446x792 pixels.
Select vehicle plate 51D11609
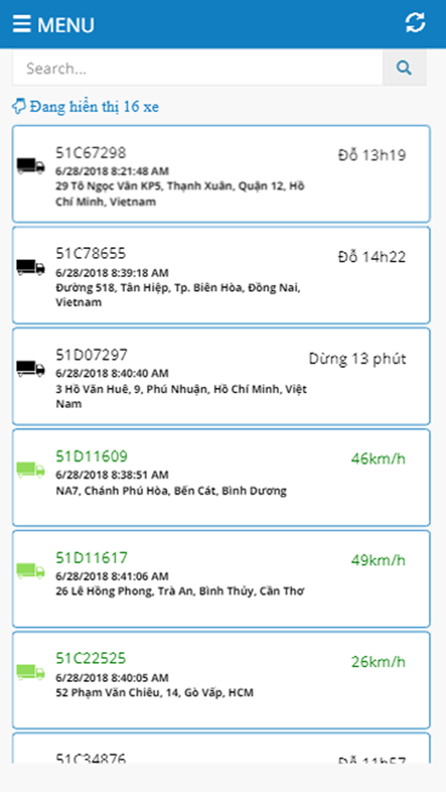(x=91, y=456)
